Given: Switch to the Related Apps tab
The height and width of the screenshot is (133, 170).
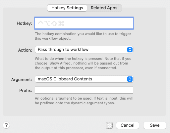Looking at the screenshot, I should 104,8.
